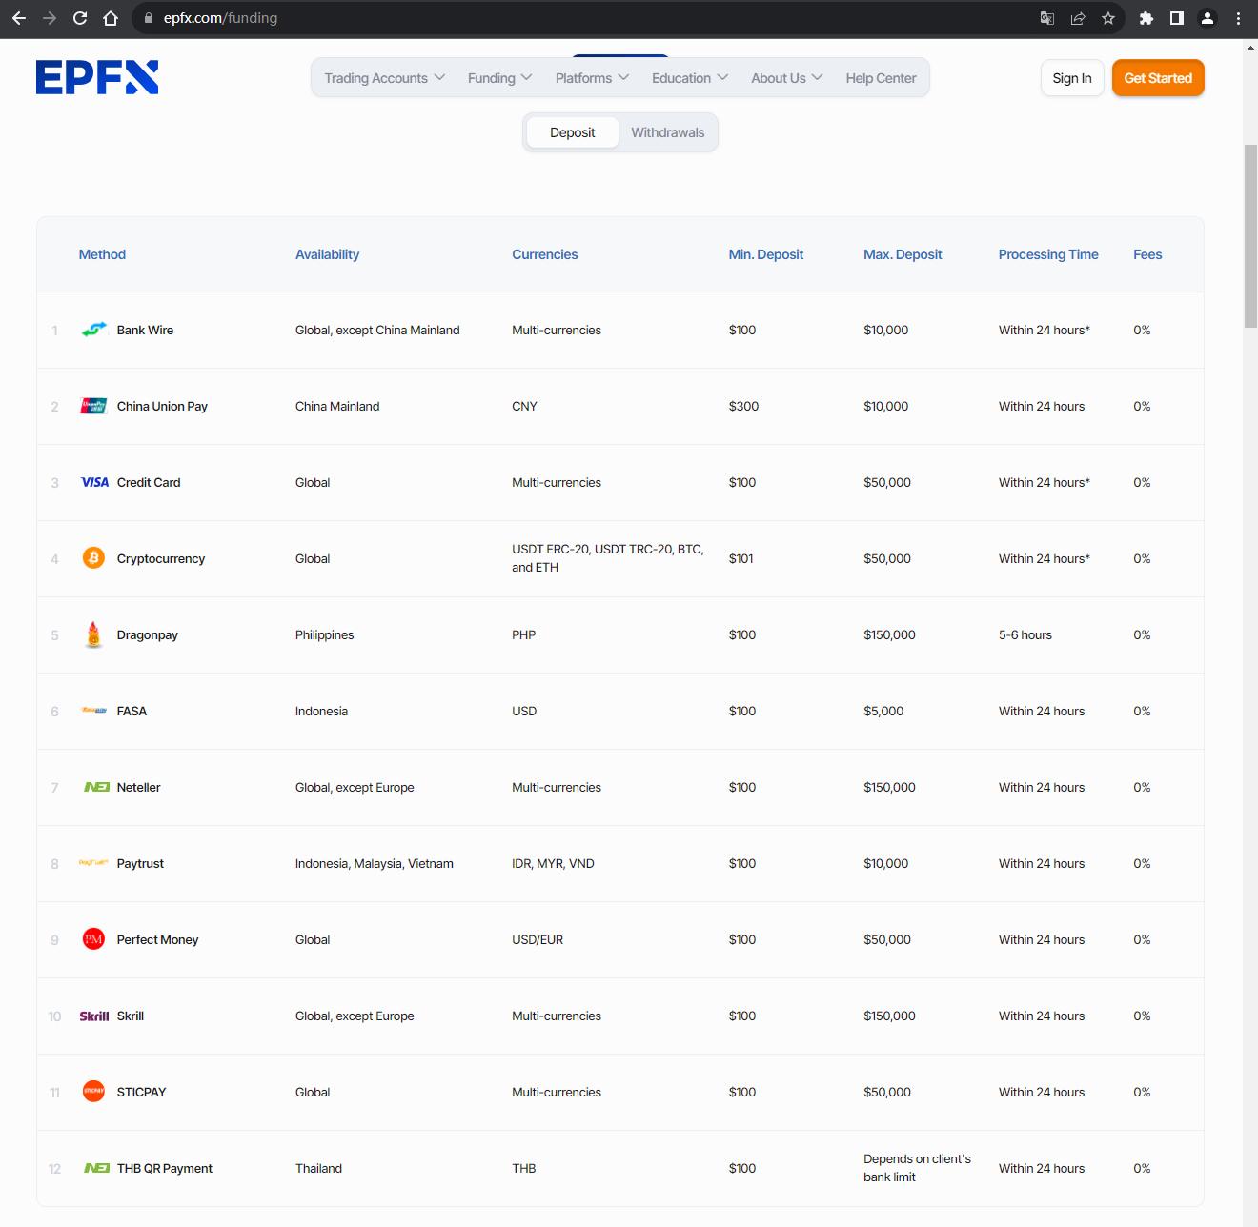Select the Deposit toggle
This screenshot has width=1258, height=1227.
(x=572, y=132)
